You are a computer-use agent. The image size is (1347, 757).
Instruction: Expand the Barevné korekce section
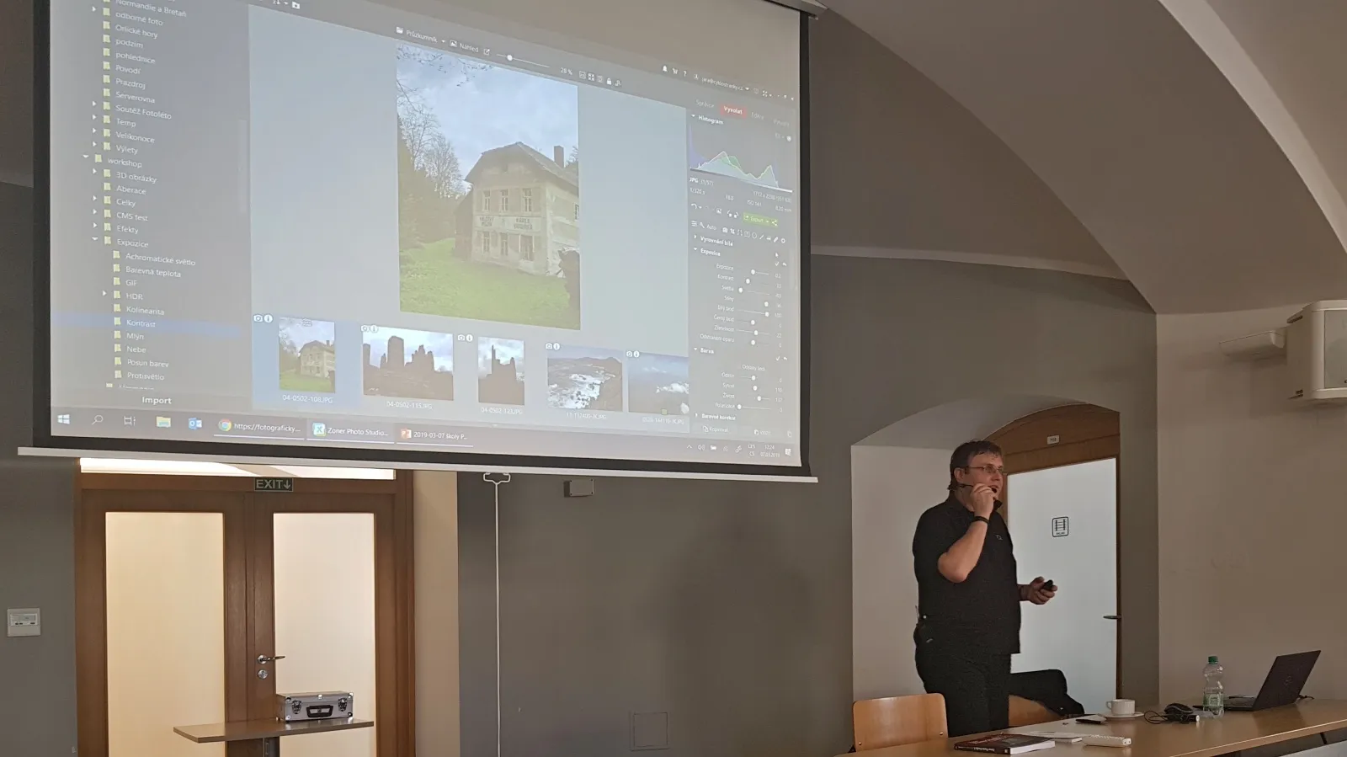click(698, 416)
